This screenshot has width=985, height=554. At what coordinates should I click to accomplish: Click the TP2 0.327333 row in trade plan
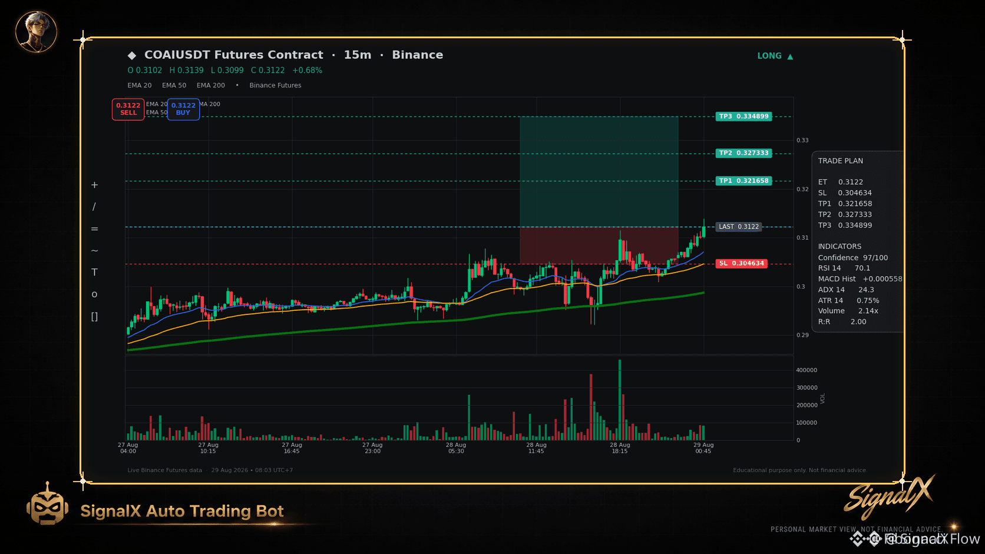pos(845,214)
